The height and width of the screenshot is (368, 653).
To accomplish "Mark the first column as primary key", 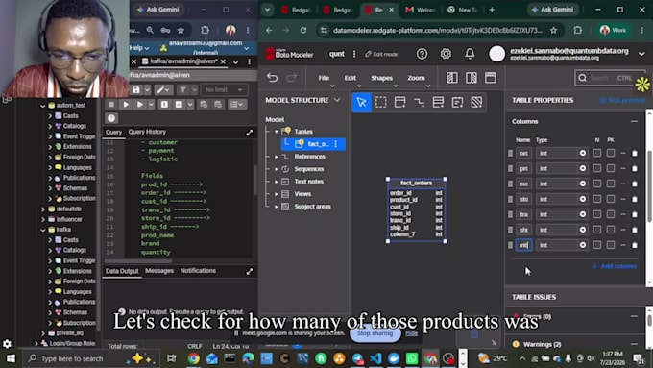I will 611,153.
